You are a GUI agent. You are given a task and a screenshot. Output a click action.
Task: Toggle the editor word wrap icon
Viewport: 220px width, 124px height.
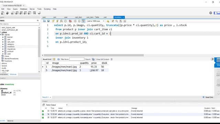tap(125, 21)
